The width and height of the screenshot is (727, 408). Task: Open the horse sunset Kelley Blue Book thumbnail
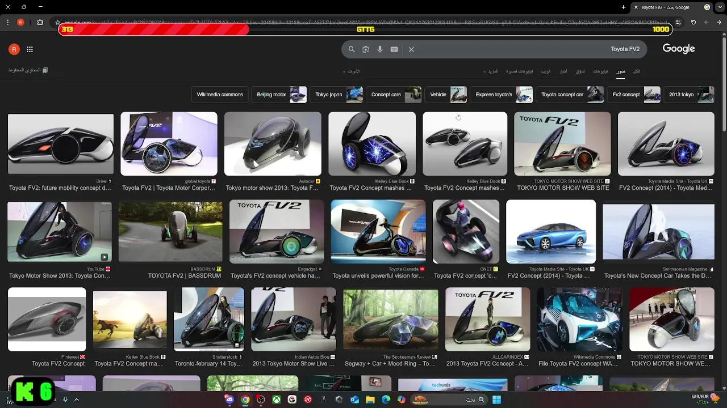tap(130, 320)
